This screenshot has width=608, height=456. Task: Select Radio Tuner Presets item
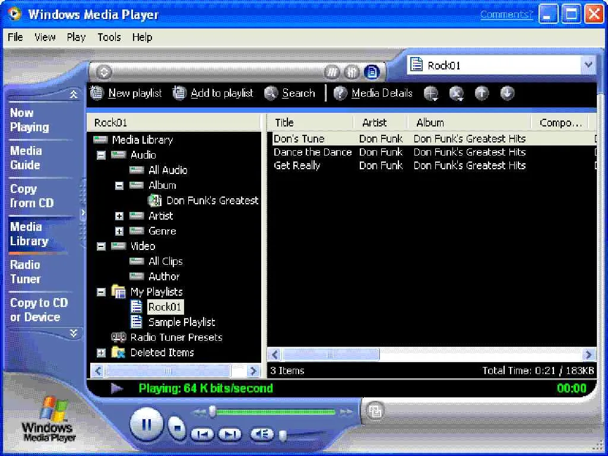click(x=176, y=337)
